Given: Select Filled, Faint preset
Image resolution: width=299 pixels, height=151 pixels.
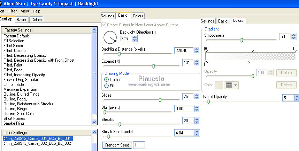Looking at the screenshot, I should [x=13, y=65].
